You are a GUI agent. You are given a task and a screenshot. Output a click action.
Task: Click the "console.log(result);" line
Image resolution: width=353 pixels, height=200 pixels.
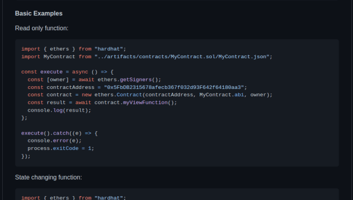(59, 110)
